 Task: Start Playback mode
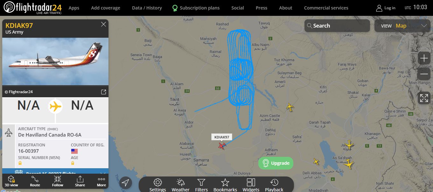click(x=274, y=185)
